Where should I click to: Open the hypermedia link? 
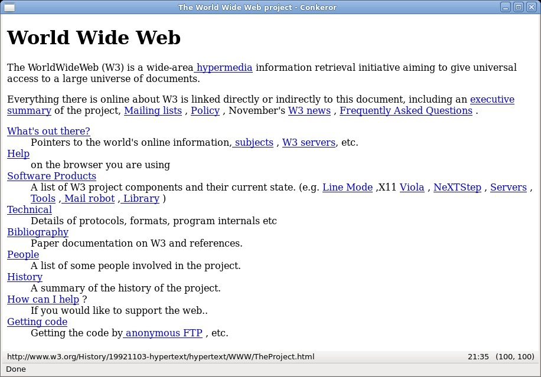(x=224, y=68)
